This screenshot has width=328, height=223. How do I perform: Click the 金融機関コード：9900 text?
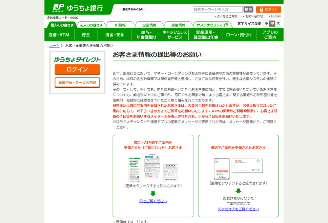click(x=63, y=18)
